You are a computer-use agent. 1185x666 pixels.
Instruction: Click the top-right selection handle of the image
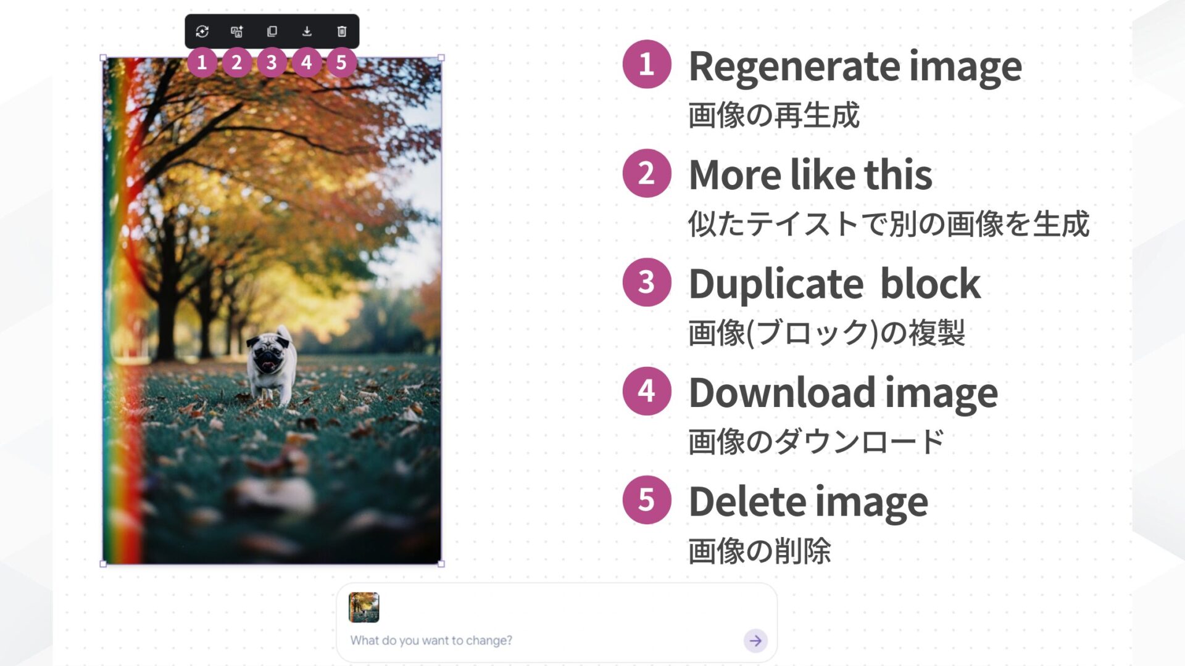coord(441,57)
